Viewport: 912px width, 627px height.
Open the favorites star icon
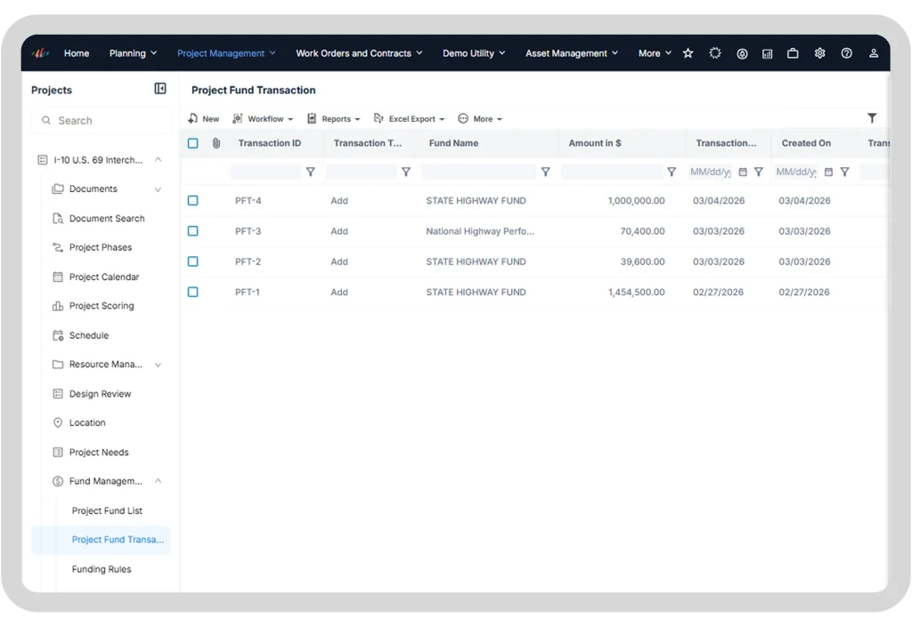(x=688, y=53)
